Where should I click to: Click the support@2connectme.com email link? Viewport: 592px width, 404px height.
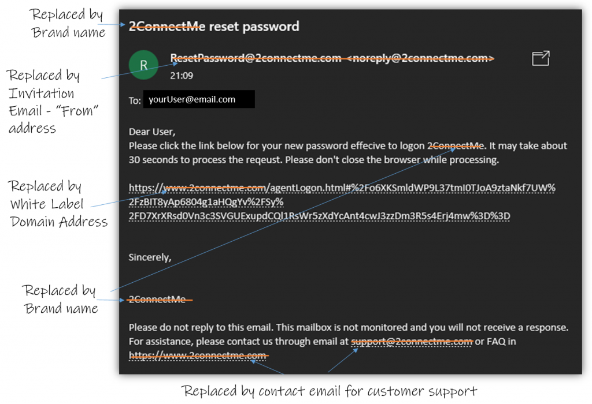pyautogui.click(x=412, y=342)
